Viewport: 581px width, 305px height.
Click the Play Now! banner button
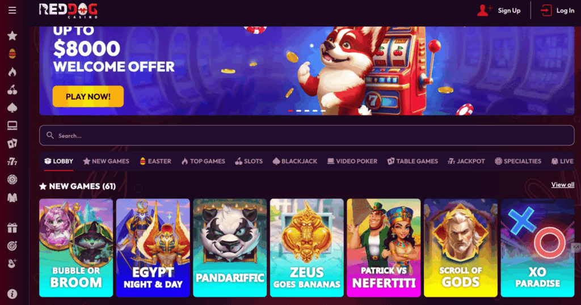tap(88, 96)
